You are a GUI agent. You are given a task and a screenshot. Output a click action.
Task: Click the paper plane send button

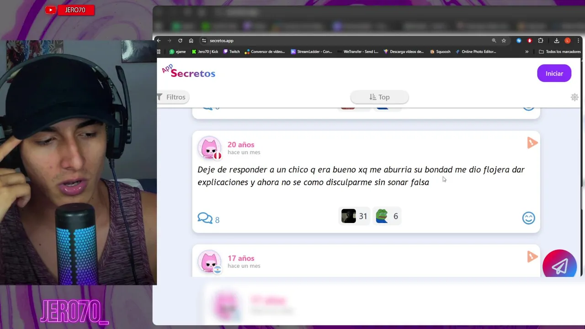560,264
